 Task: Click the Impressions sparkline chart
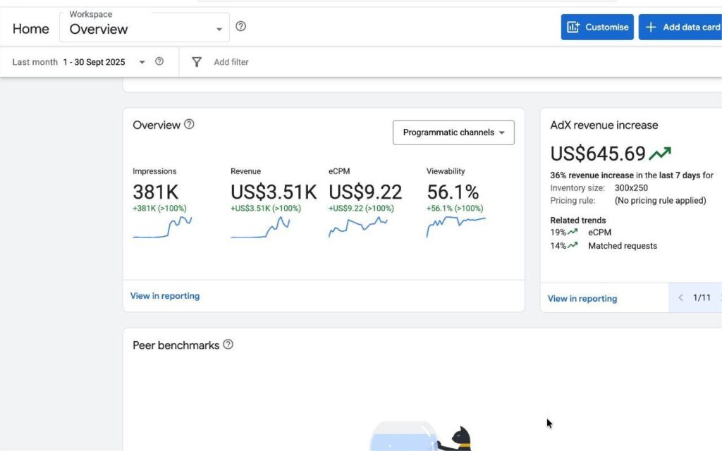point(162,228)
